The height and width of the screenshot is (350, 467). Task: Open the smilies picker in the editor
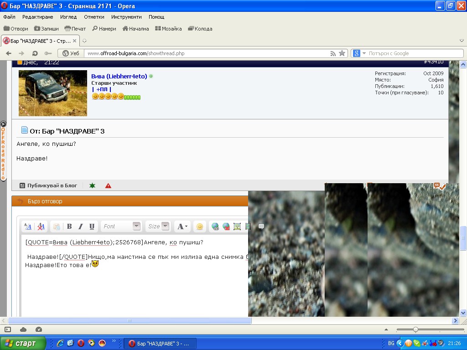pos(199,226)
